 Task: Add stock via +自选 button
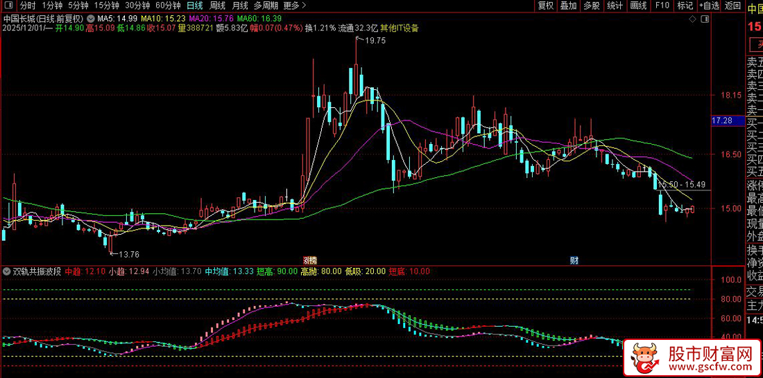[709, 6]
